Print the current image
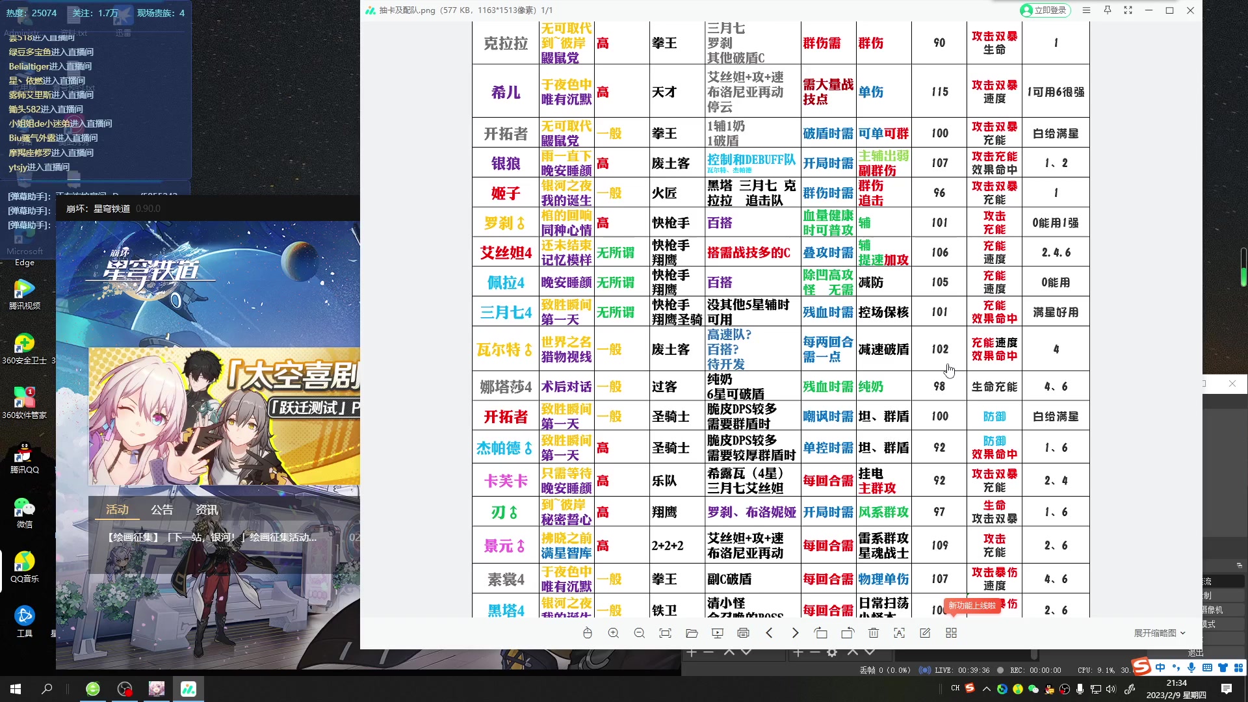Screen dimensions: 1248x702 pos(744,633)
